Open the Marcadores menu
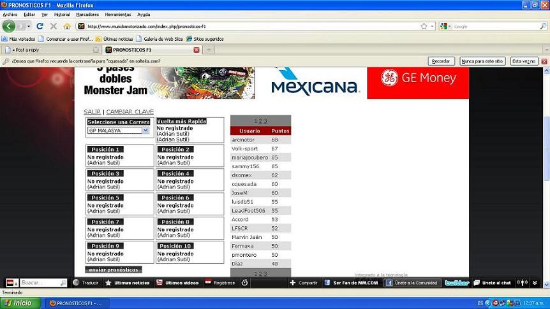The image size is (550, 309). [87, 14]
